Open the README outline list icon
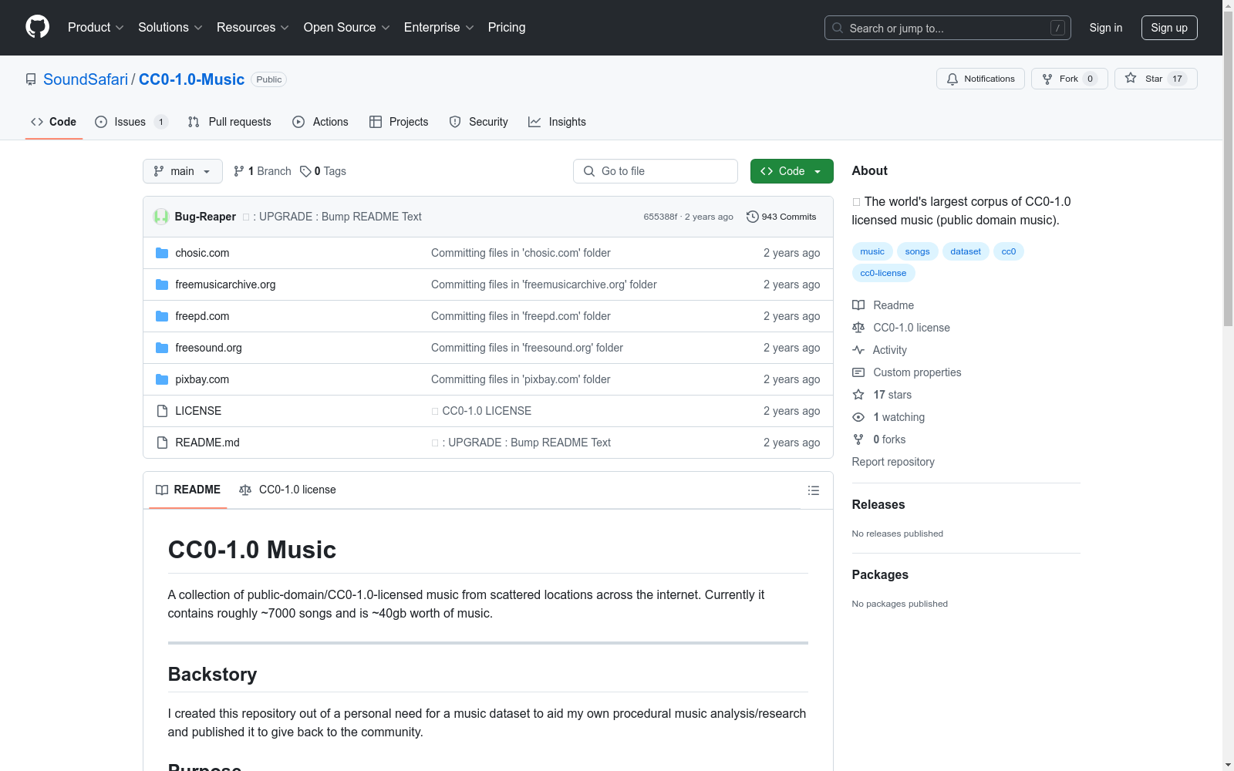 [813, 490]
